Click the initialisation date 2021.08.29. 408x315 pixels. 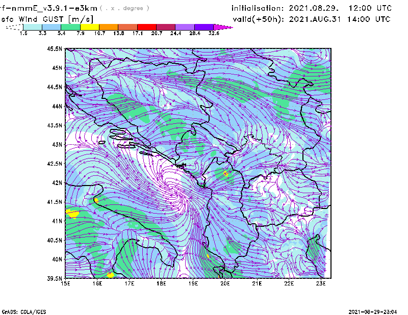coord(314,8)
